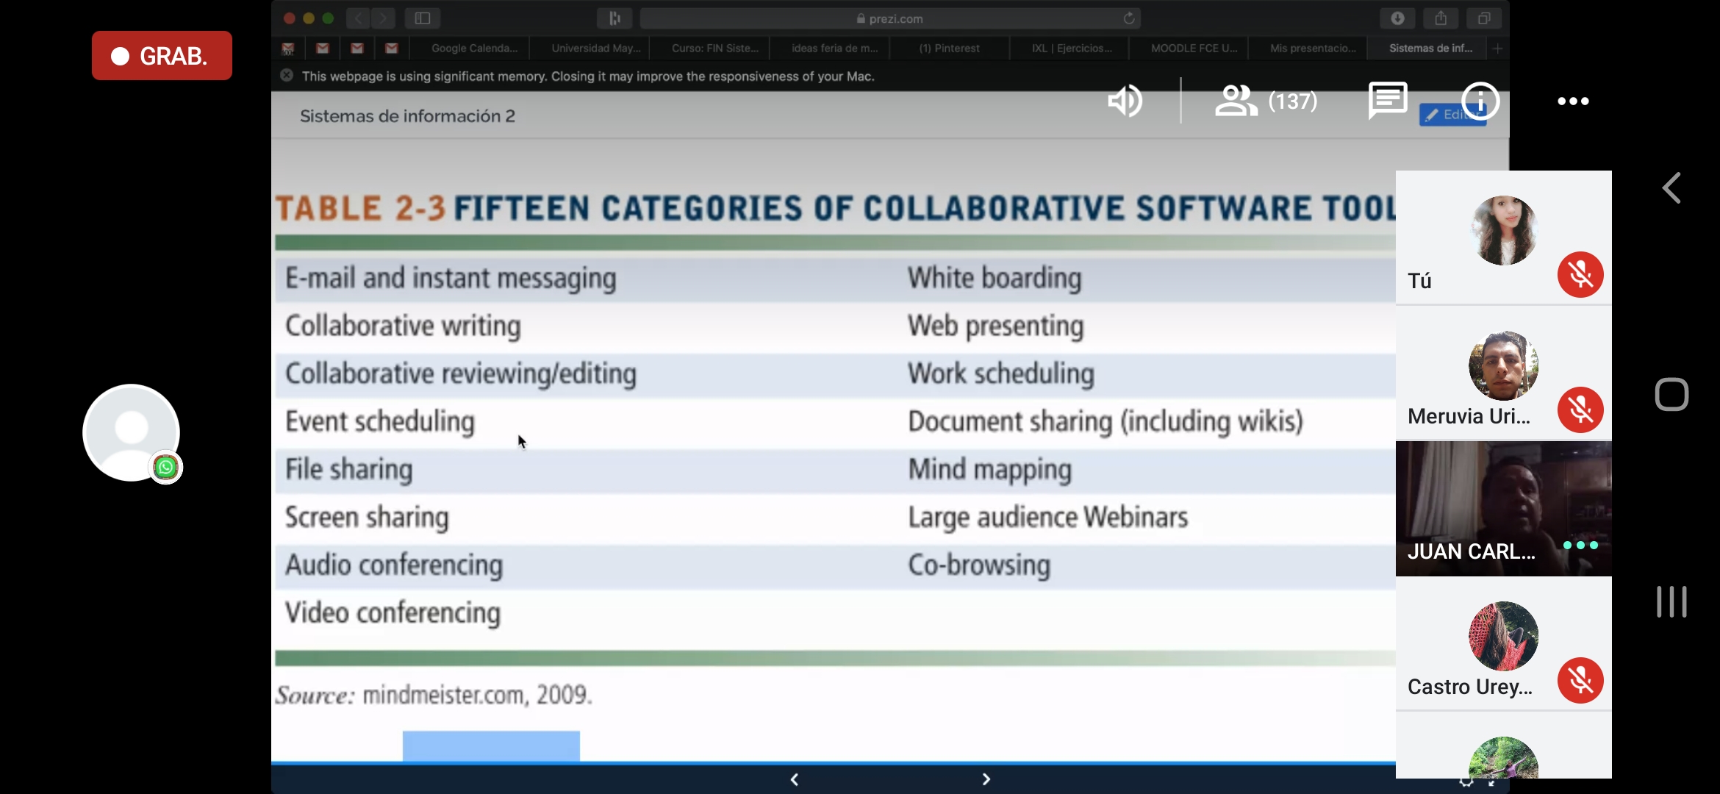Go to previous Prezi slide arrow
1720x794 pixels.
coord(795,779)
